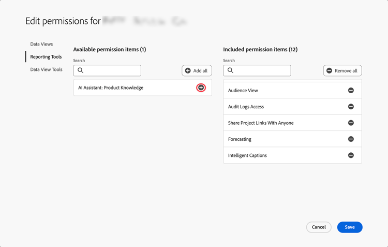Remove Intelligent Captions permission item

tap(351, 155)
